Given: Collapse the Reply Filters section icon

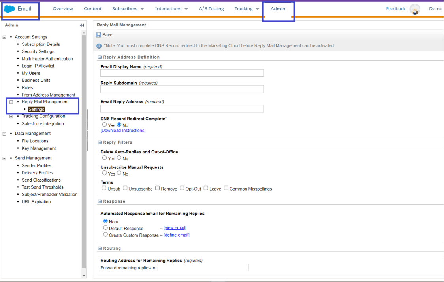Looking at the screenshot, I should (x=100, y=142).
